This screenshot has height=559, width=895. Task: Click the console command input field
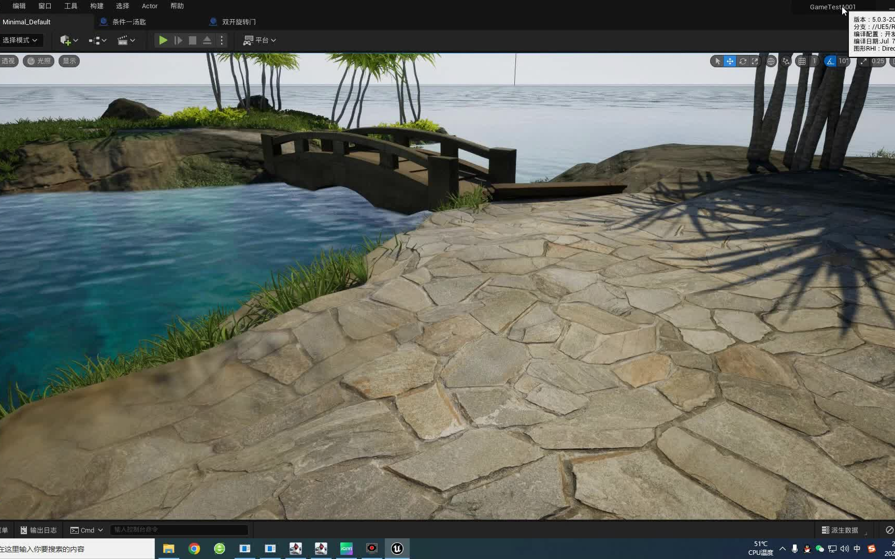[179, 529]
